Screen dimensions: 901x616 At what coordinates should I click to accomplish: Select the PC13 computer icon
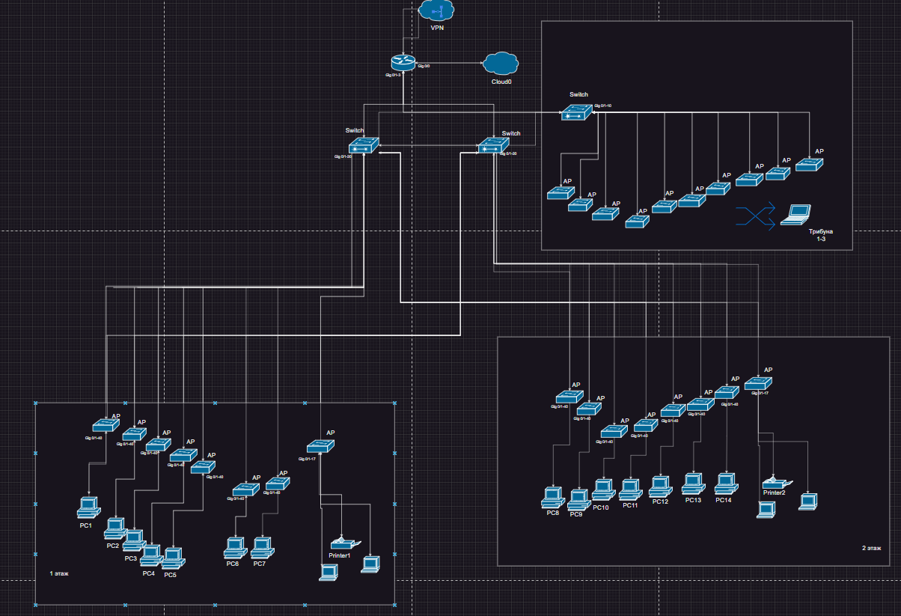[x=693, y=484]
